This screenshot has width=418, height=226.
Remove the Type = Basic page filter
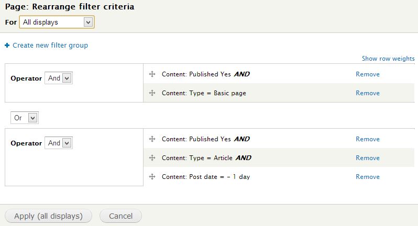pyautogui.click(x=368, y=93)
